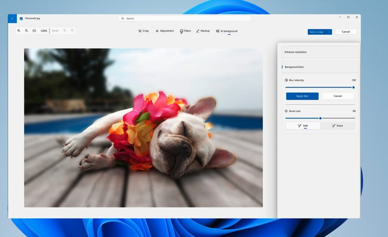Open the Filters tool
The width and height of the screenshot is (388, 237).
pyautogui.click(x=185, y=32)
